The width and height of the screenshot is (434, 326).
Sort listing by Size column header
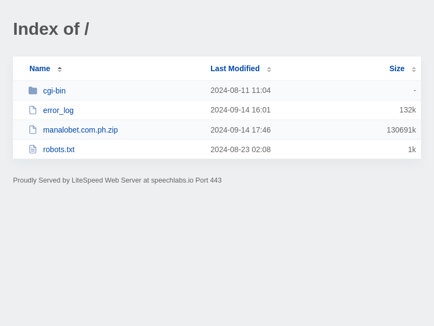tap(397, 68)
